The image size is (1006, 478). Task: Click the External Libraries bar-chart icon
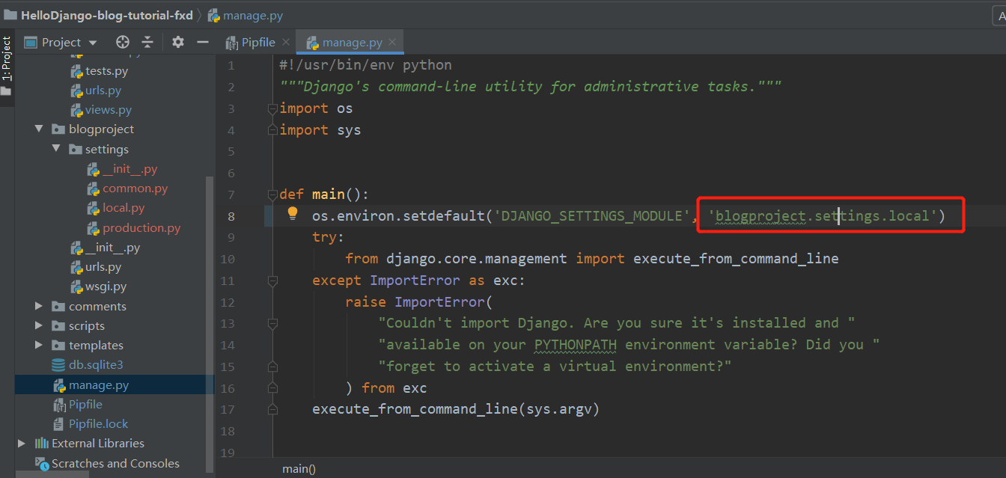pyautogui.click(x=41, y=444)
